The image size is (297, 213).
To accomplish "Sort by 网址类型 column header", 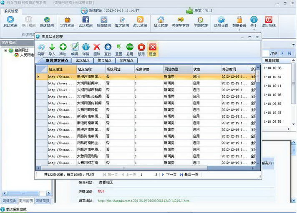I will coord(178,69).
